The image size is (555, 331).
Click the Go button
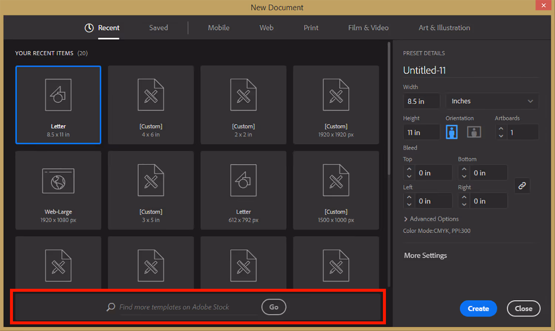(x=274, y=307)
